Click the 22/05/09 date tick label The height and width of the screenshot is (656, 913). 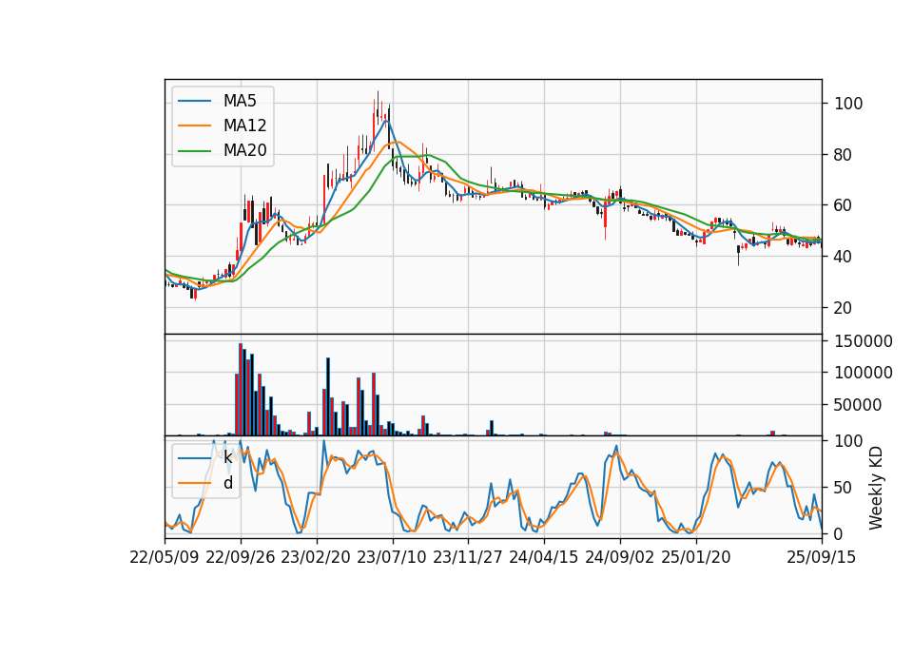point(165,557)
